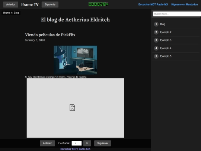Focus the Buscar iframe search field
This screenshot has height=151, width=201.
click(177, 14)
